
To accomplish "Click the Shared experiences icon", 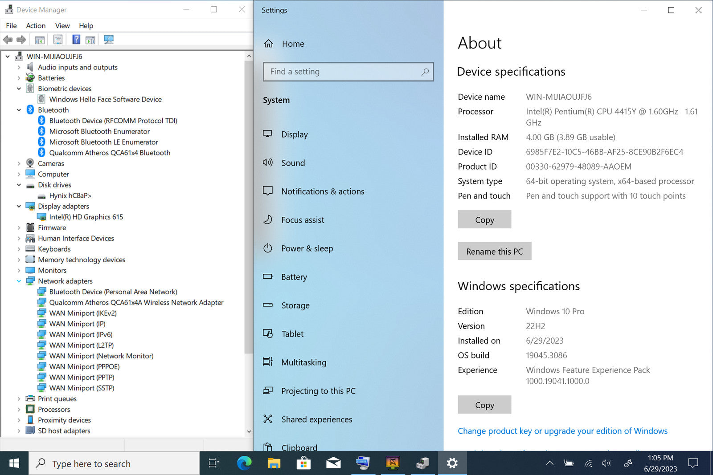I will [x=267, y=419].
